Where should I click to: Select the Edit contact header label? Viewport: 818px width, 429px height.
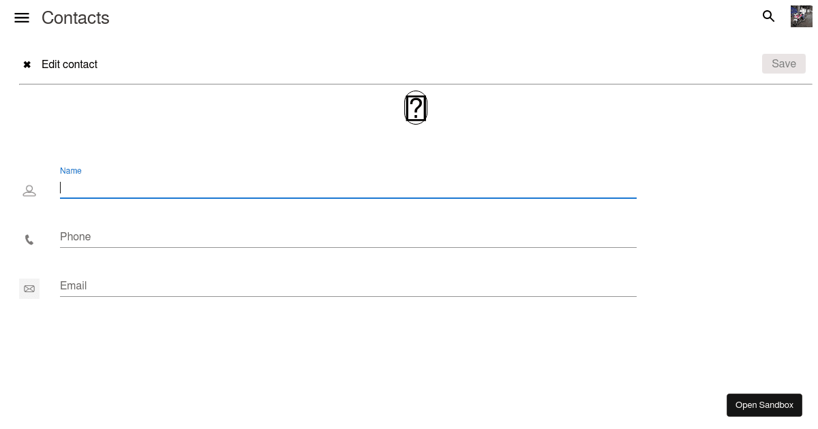69,64
